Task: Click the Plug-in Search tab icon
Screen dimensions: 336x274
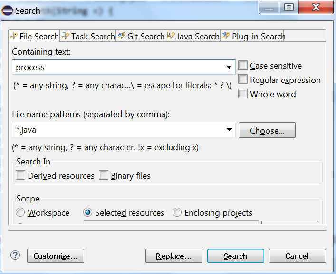Action: click(x=226, y=37)
